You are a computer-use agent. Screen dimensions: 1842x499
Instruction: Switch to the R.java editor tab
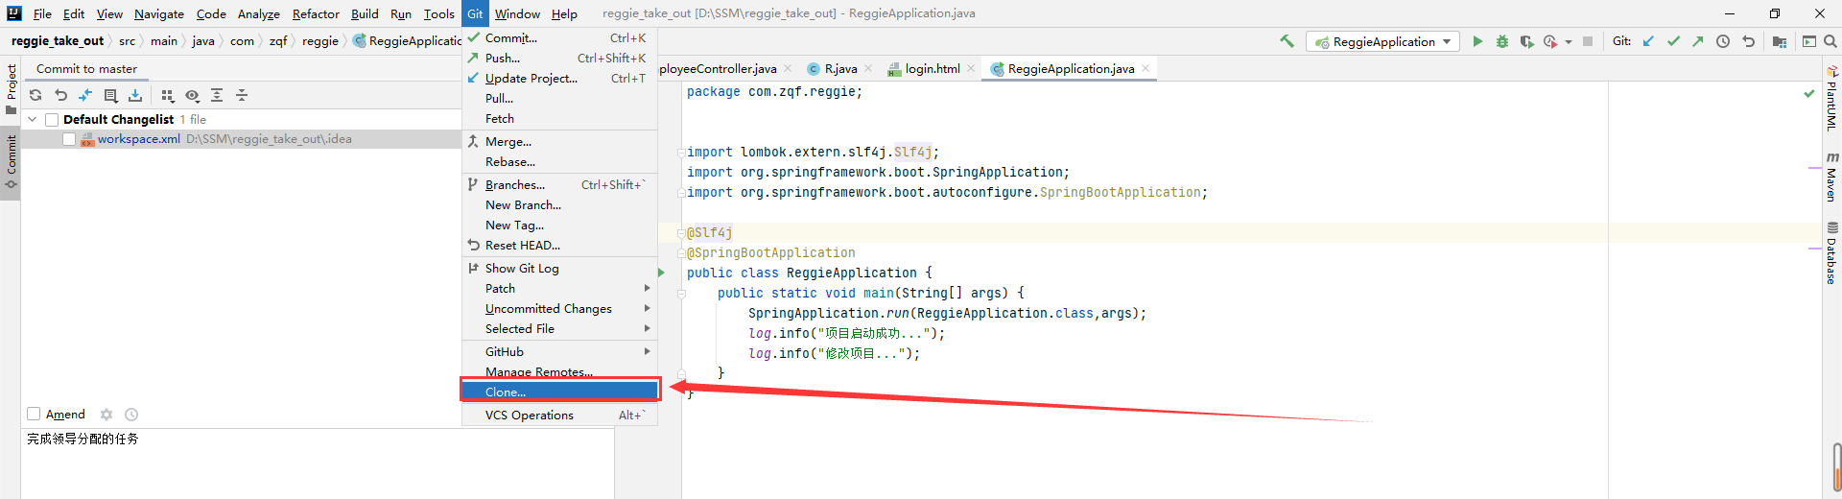click(840, 68)
